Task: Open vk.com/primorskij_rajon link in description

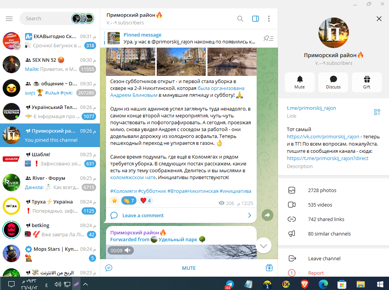Action: (323, 136)
